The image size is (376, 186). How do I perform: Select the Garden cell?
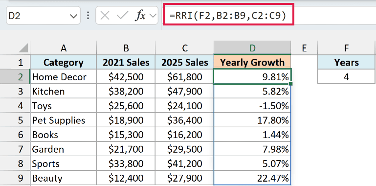[x=63, y=149]
